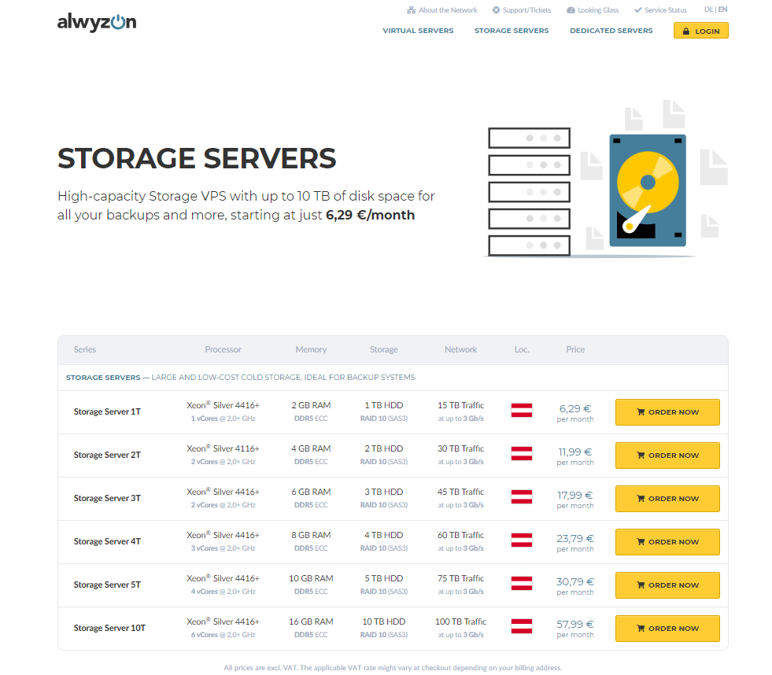Switch language to EN
Viewport: 772px width, 675px height.
coord(722,9)
